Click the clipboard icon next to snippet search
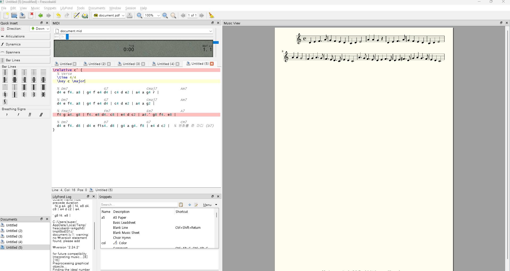510x271 pixels. (x=181, y=205)
